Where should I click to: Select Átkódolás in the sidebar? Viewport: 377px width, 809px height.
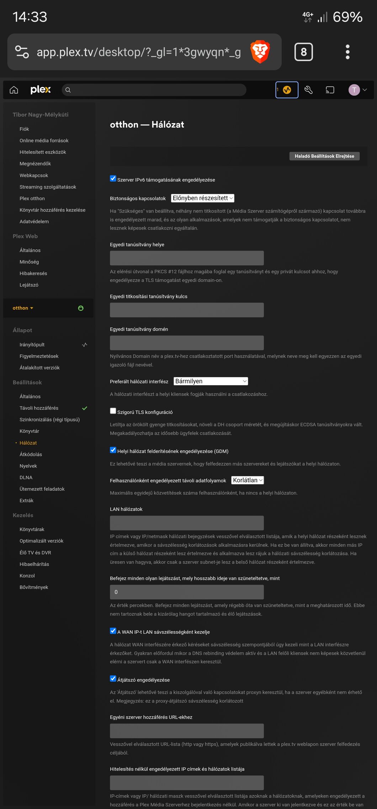(31, 455)
